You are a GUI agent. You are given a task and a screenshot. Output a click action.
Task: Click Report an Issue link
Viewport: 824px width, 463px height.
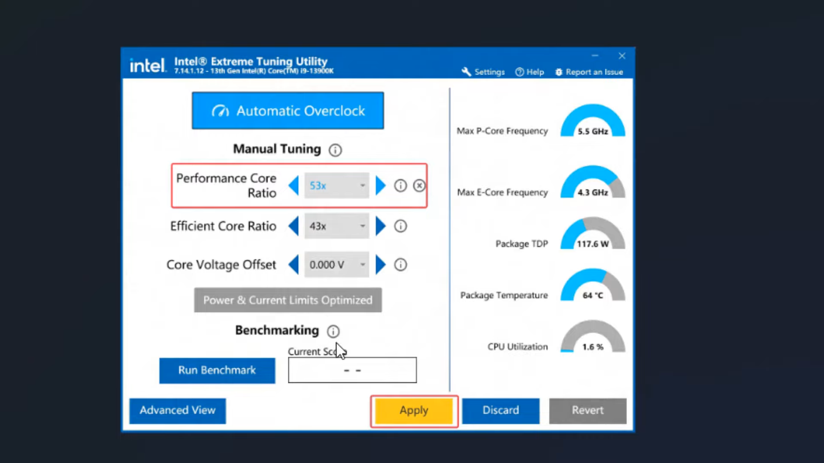point(589,72)
